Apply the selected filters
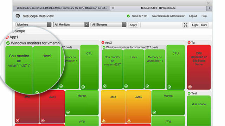The image size is (225, 126). pos(133,25)
